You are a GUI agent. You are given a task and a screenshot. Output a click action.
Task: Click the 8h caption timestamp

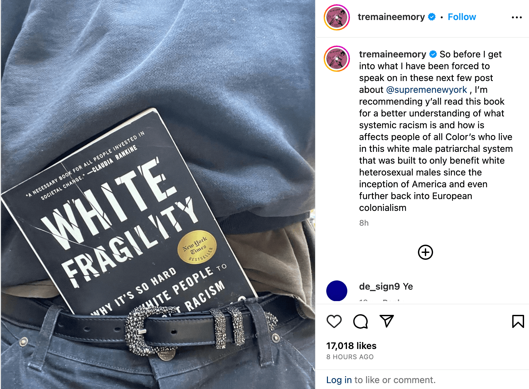364,223
